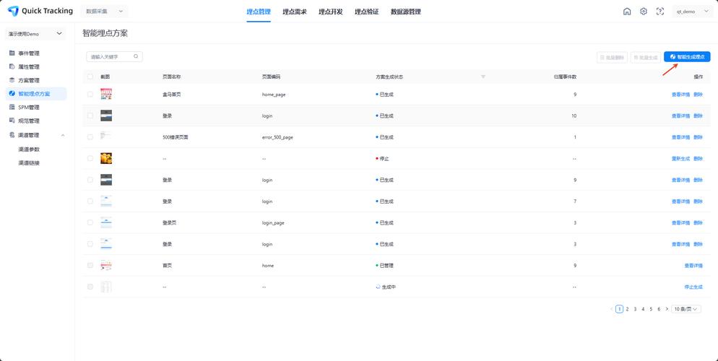Tick the select-all checkbox in table header
Screen dimensions: 718x361
coord(90,77)
